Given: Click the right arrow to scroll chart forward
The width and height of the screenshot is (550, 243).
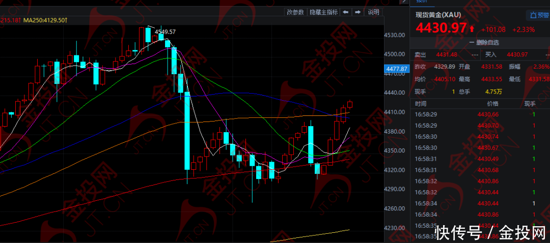Looking at the screenshot, I should tap(358, 12).
